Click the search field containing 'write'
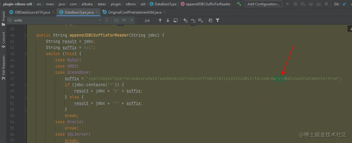 point(55,20)
